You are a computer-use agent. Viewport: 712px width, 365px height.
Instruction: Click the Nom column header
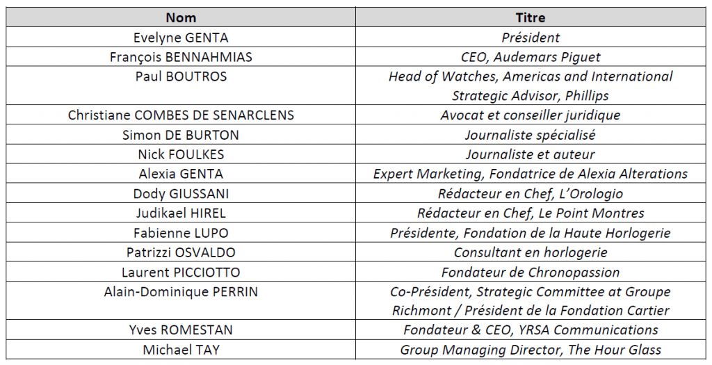[181, 17]
